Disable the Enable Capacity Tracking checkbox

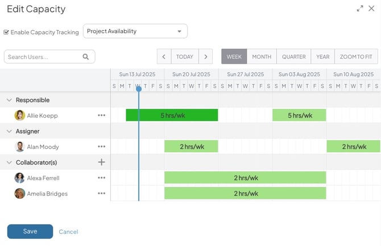point(6,32)
